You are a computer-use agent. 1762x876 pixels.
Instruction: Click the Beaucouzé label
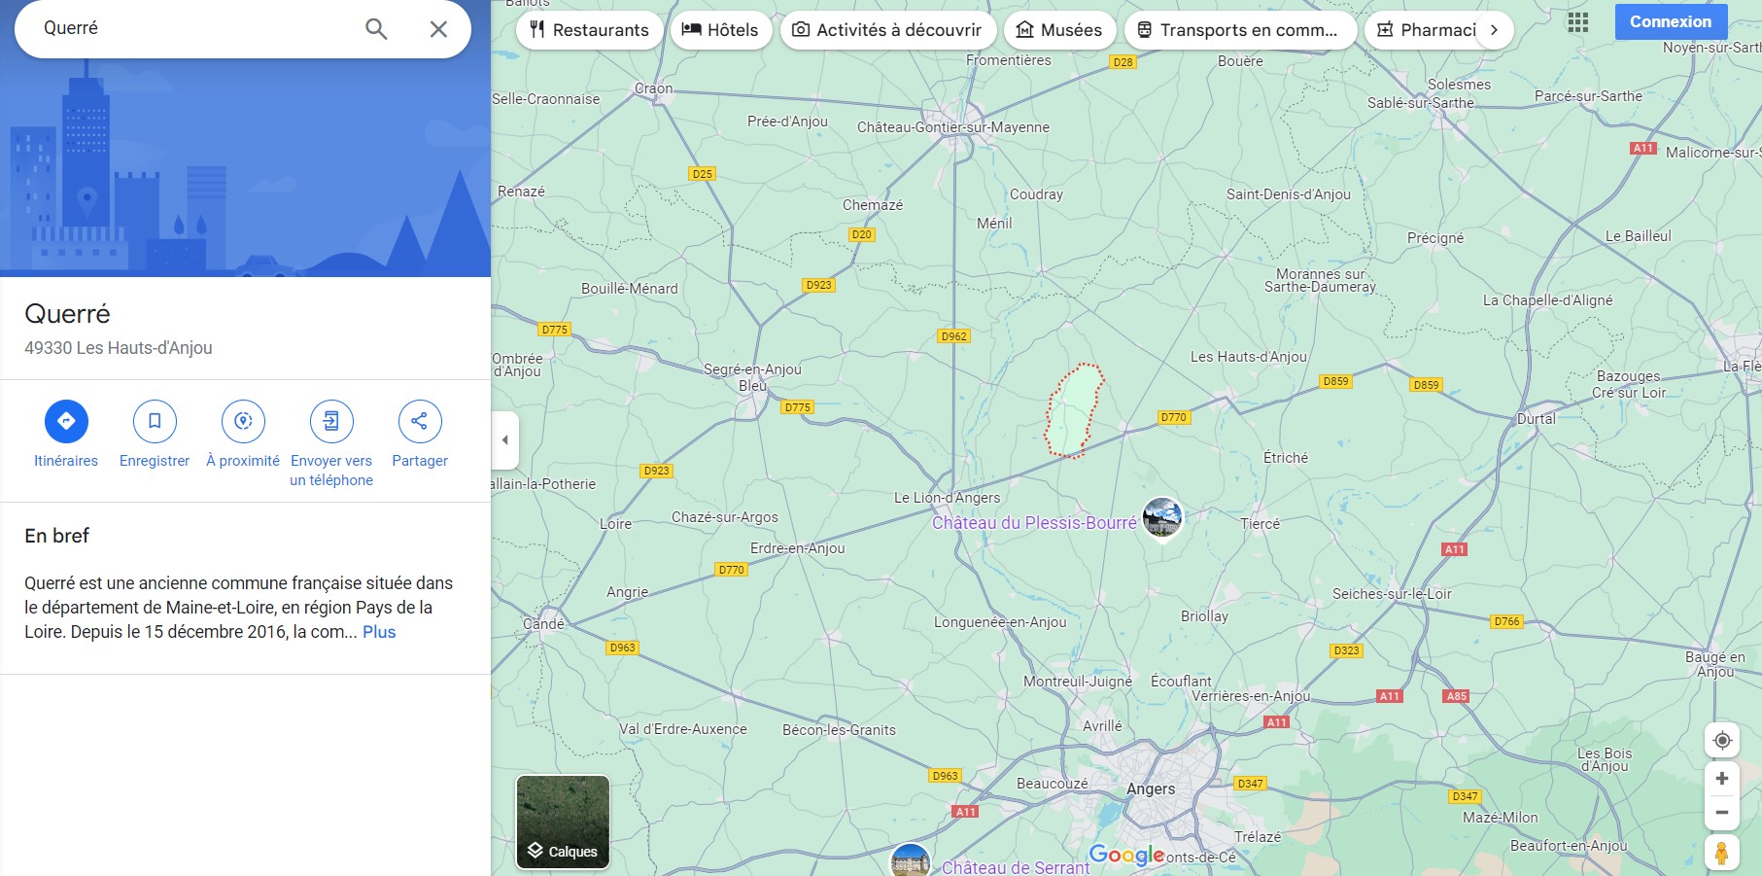(1053, 784)
